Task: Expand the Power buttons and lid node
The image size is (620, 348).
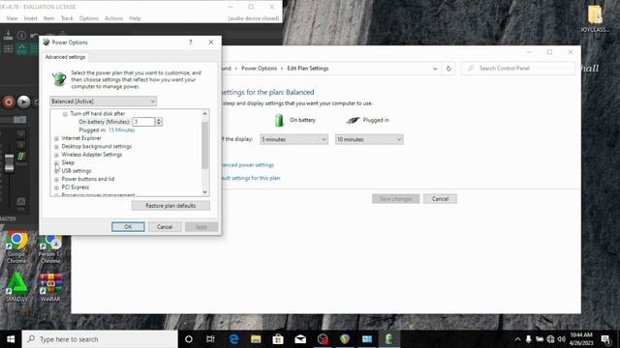Action: pos(56,180)
